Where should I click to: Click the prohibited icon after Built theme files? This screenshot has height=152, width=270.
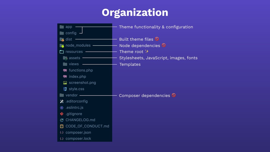157,39
